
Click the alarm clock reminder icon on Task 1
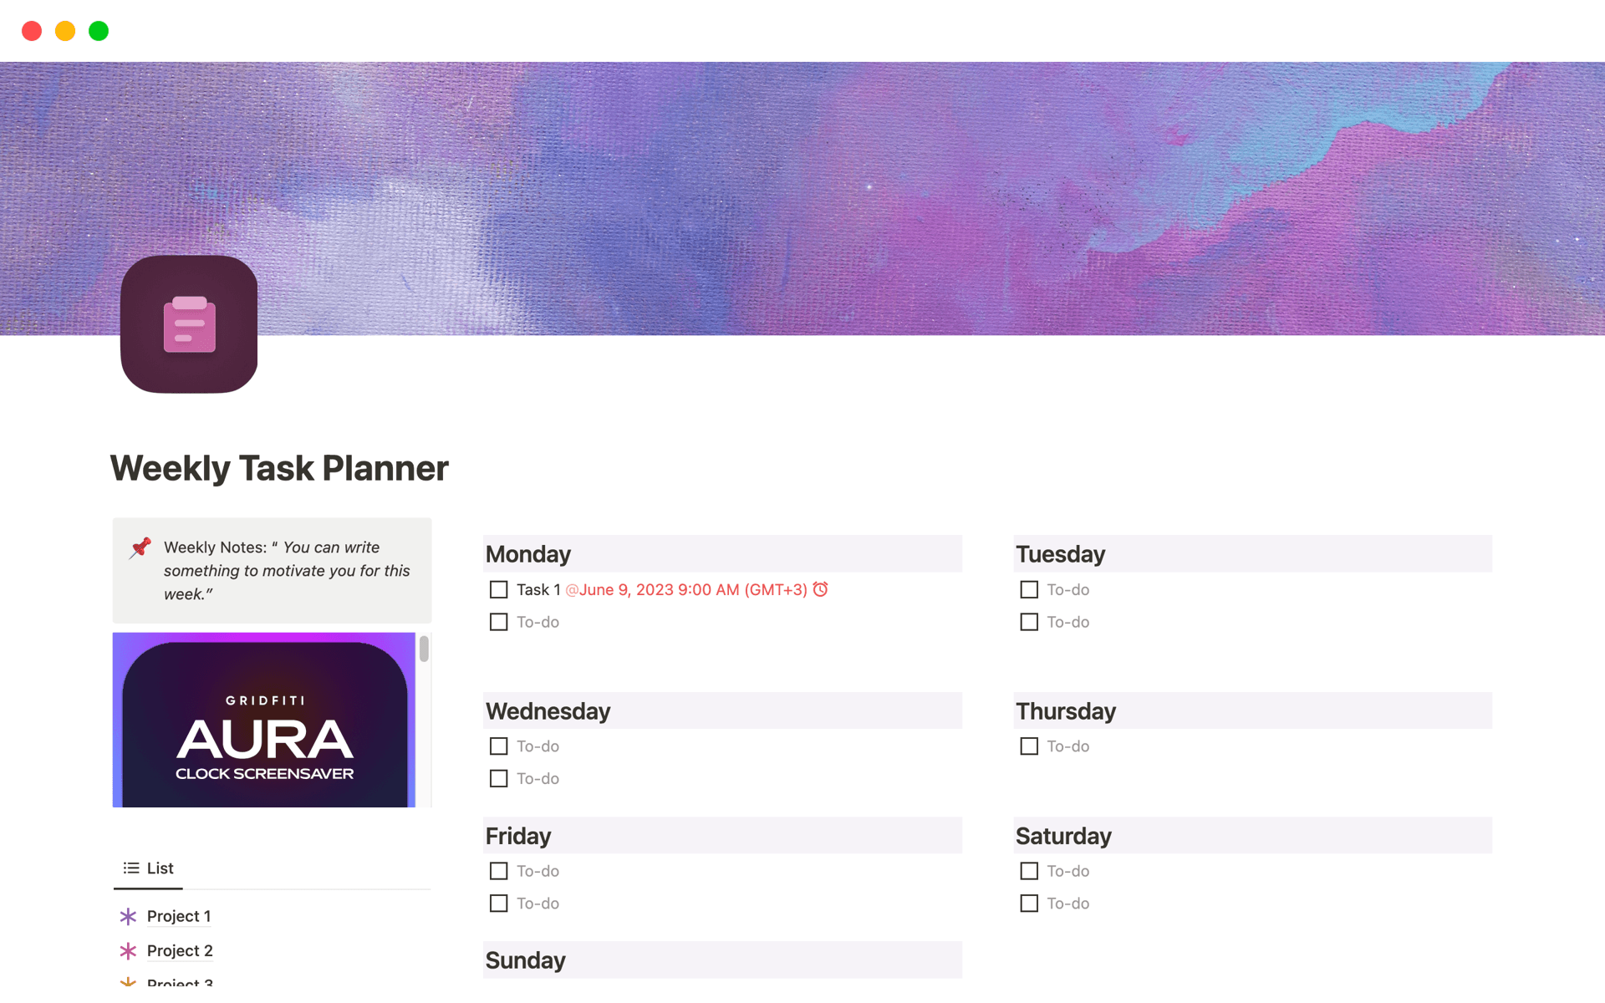click(x=820, y=589)
